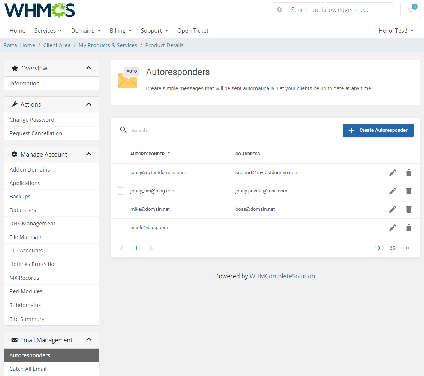Open the shopping cart icon
The image size is (424, 376).
(x=410, y=10)
